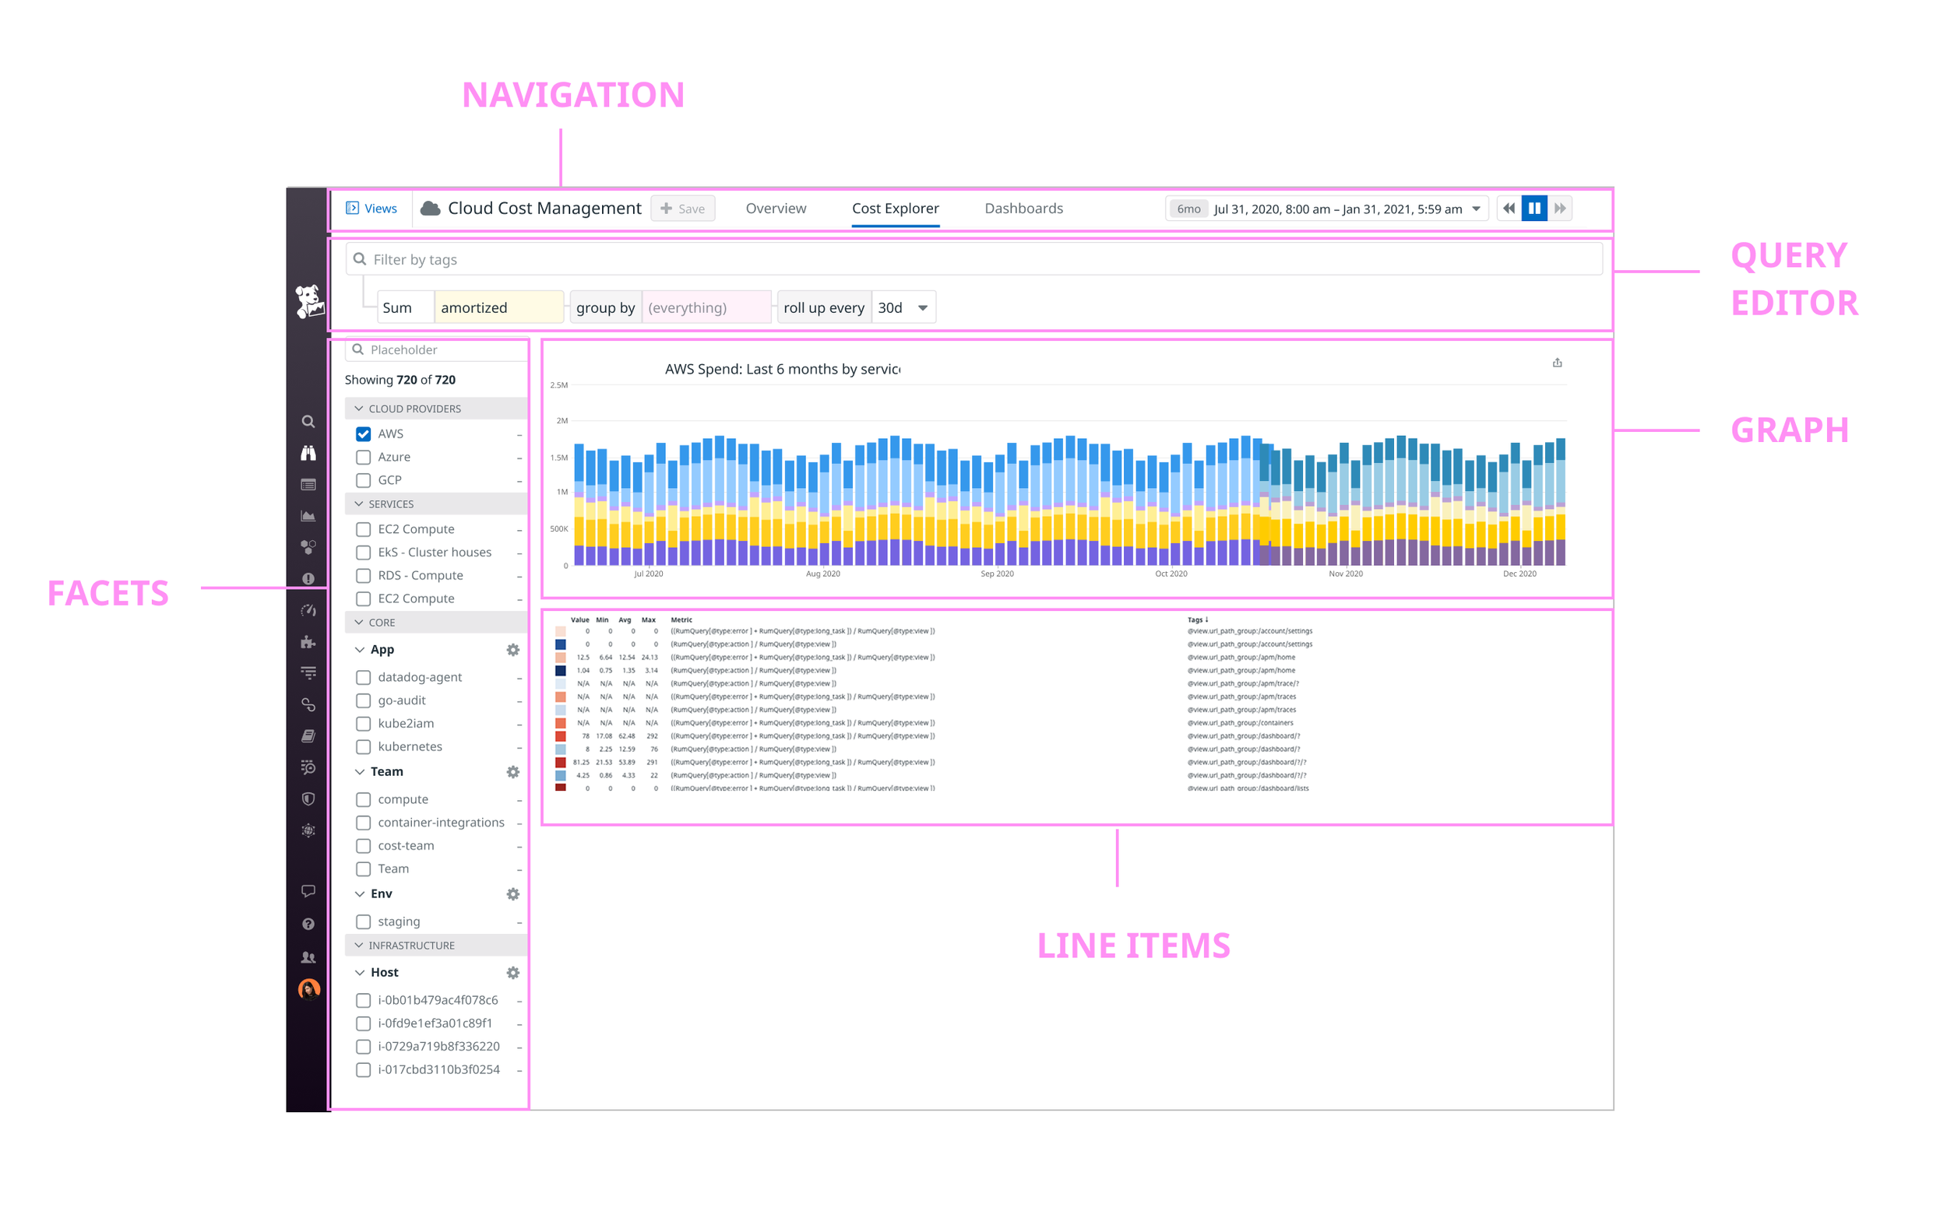
Task: Click the 6mo time preset badge
Action: (1188, 209)
